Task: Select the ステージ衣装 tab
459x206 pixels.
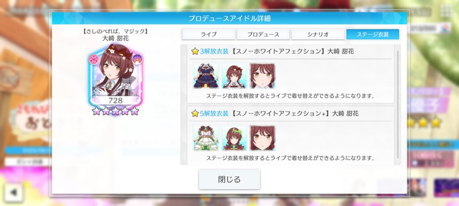Action: point(372,34)
